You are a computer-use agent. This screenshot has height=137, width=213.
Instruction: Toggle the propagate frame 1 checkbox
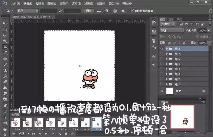coord(197,36)
